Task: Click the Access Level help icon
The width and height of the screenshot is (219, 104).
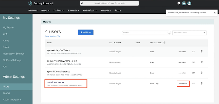Action: tap(164, 43)
